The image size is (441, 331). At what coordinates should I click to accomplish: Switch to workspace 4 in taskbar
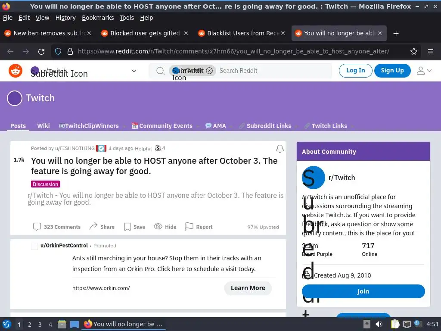50,325
